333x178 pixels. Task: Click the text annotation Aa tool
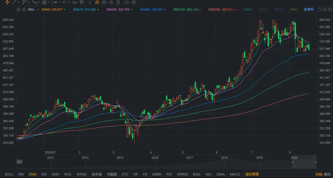pyautogui.click(x=74, y=2)
